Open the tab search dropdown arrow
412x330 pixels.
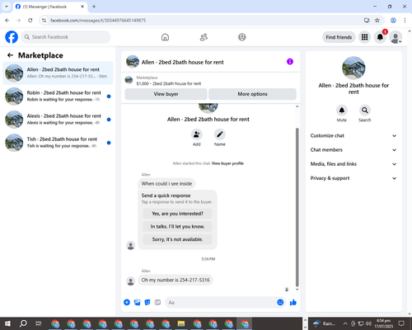coord(7,7)
